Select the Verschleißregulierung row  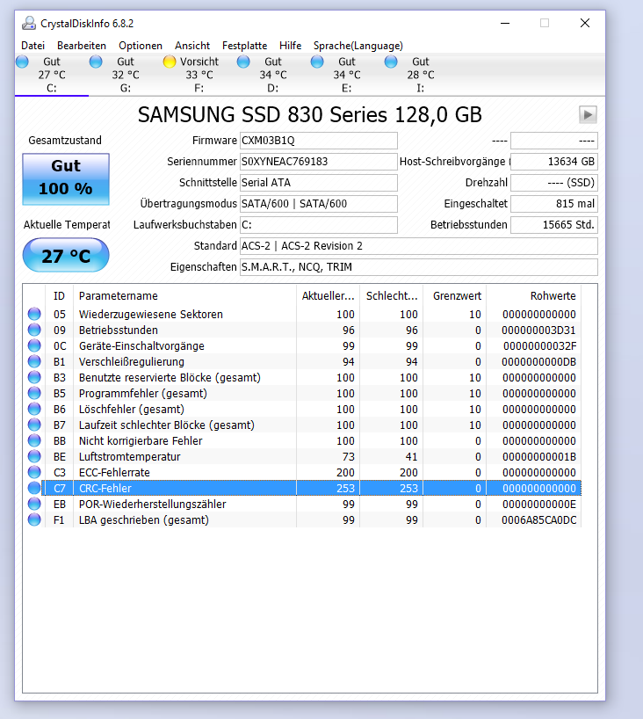point(302,362)
